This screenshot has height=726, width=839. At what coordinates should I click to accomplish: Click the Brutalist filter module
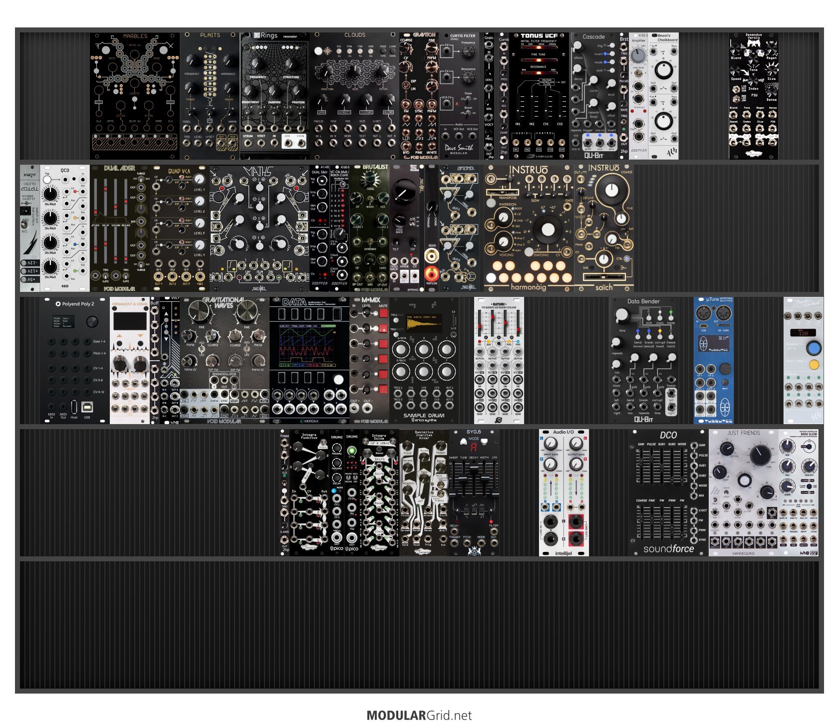tap(369, 229)
